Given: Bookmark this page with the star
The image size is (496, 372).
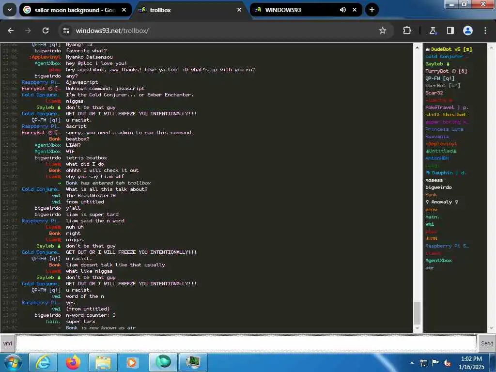Looking at the screenshot, I should (x=383, y=31).
